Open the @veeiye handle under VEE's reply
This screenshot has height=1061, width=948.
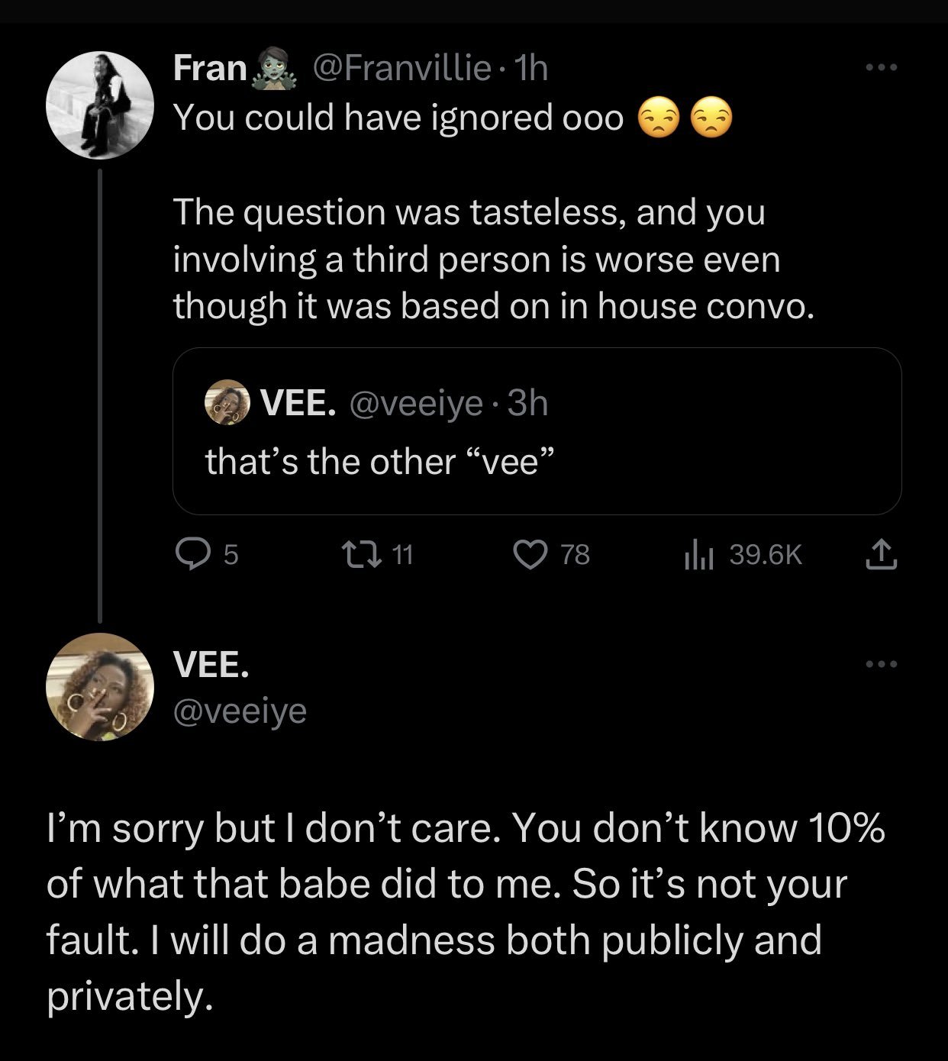240,711
